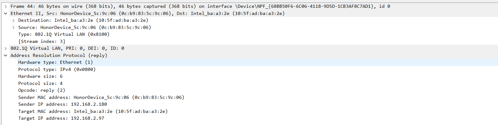498x125 pixels.
Task: Collapse the Ethernet II section
Action: [x=6, y=13]
